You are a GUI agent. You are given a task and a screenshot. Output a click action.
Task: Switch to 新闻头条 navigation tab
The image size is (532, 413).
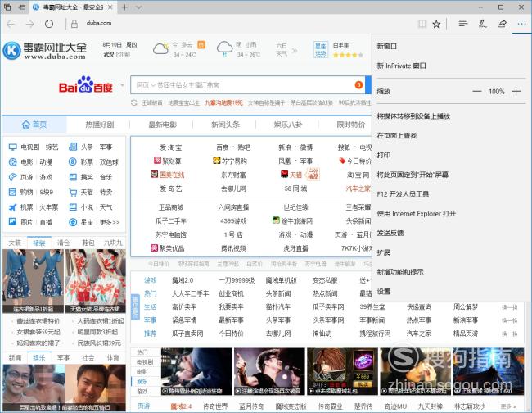point(225,125)
